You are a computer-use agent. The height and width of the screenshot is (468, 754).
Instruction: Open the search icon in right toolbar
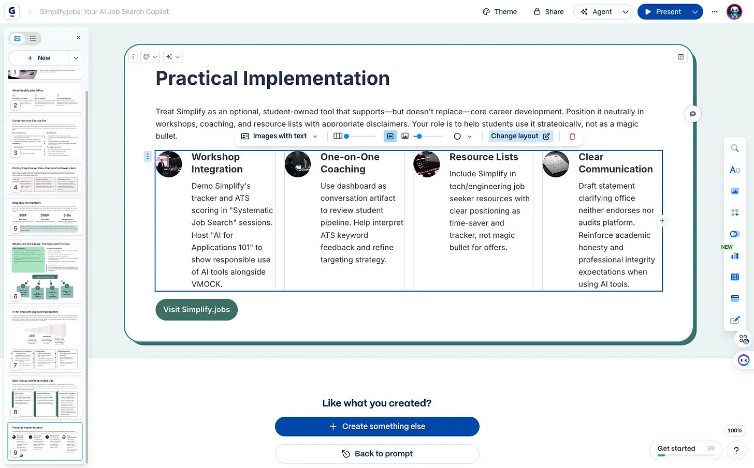pos(734,148)
